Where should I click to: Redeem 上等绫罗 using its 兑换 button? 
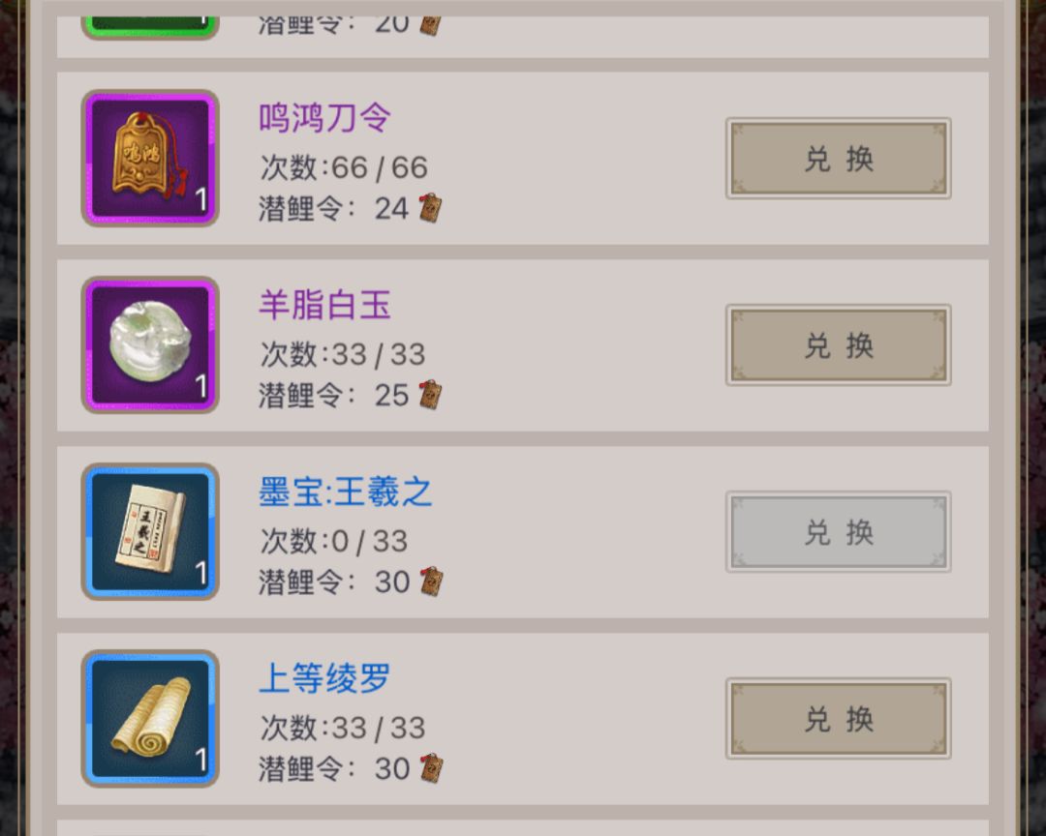[839, 719]
